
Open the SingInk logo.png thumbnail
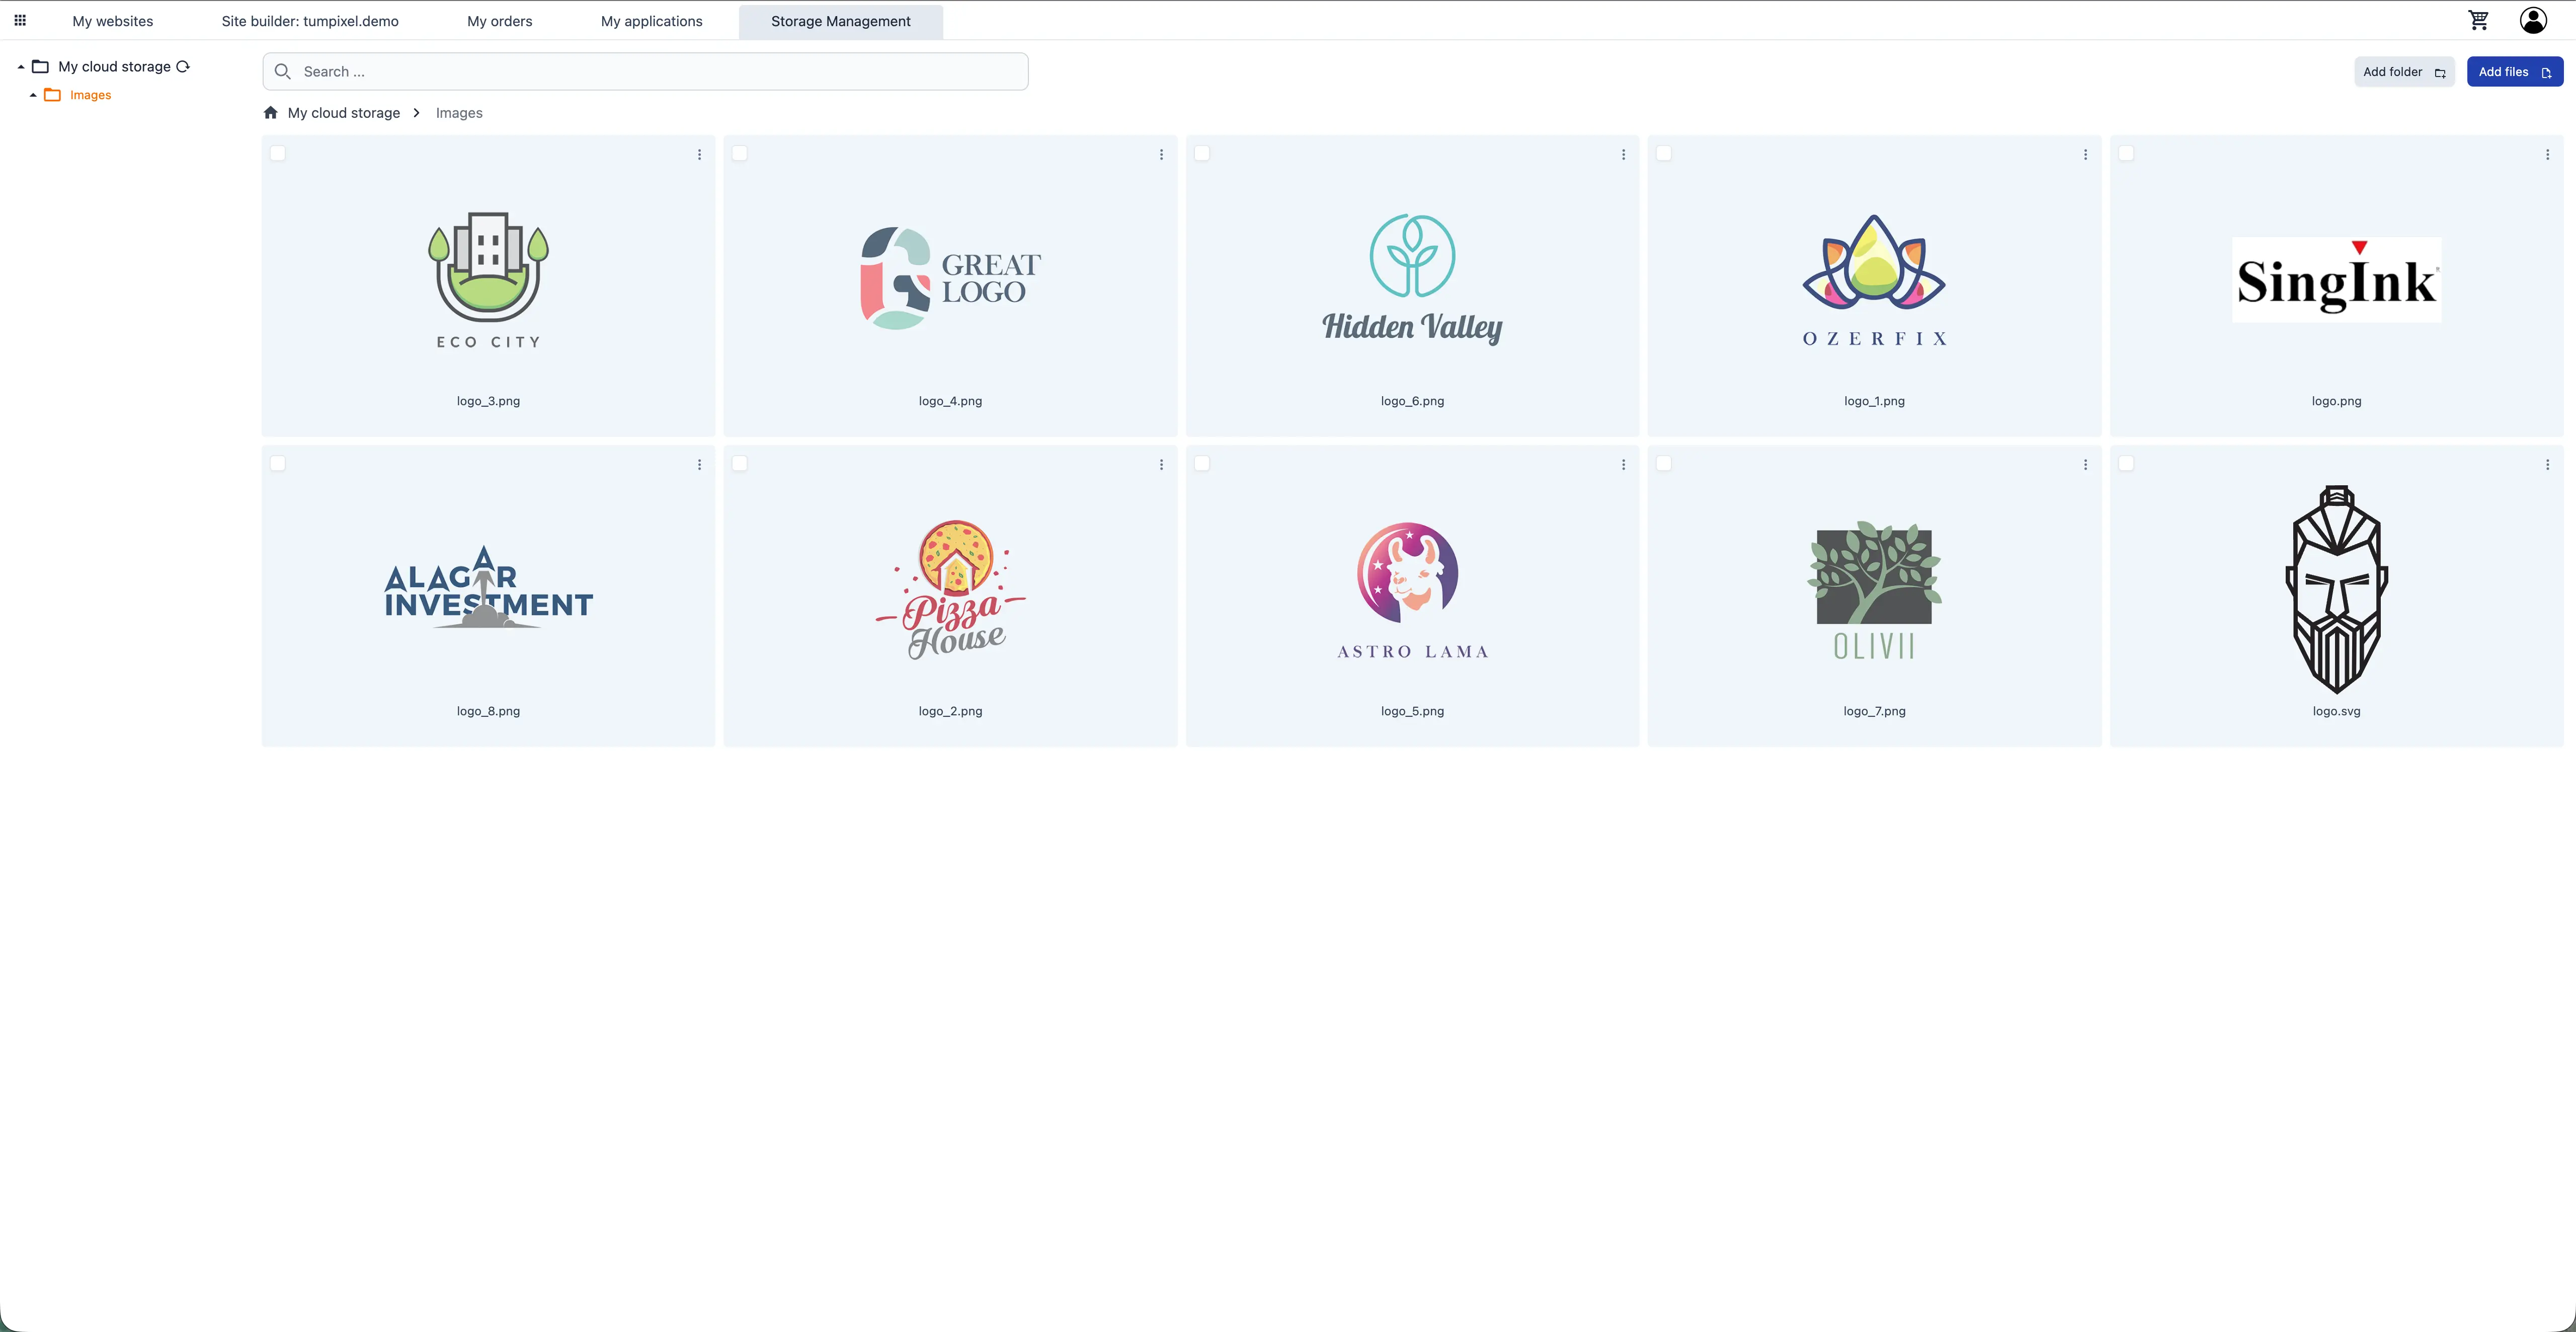2336,280
